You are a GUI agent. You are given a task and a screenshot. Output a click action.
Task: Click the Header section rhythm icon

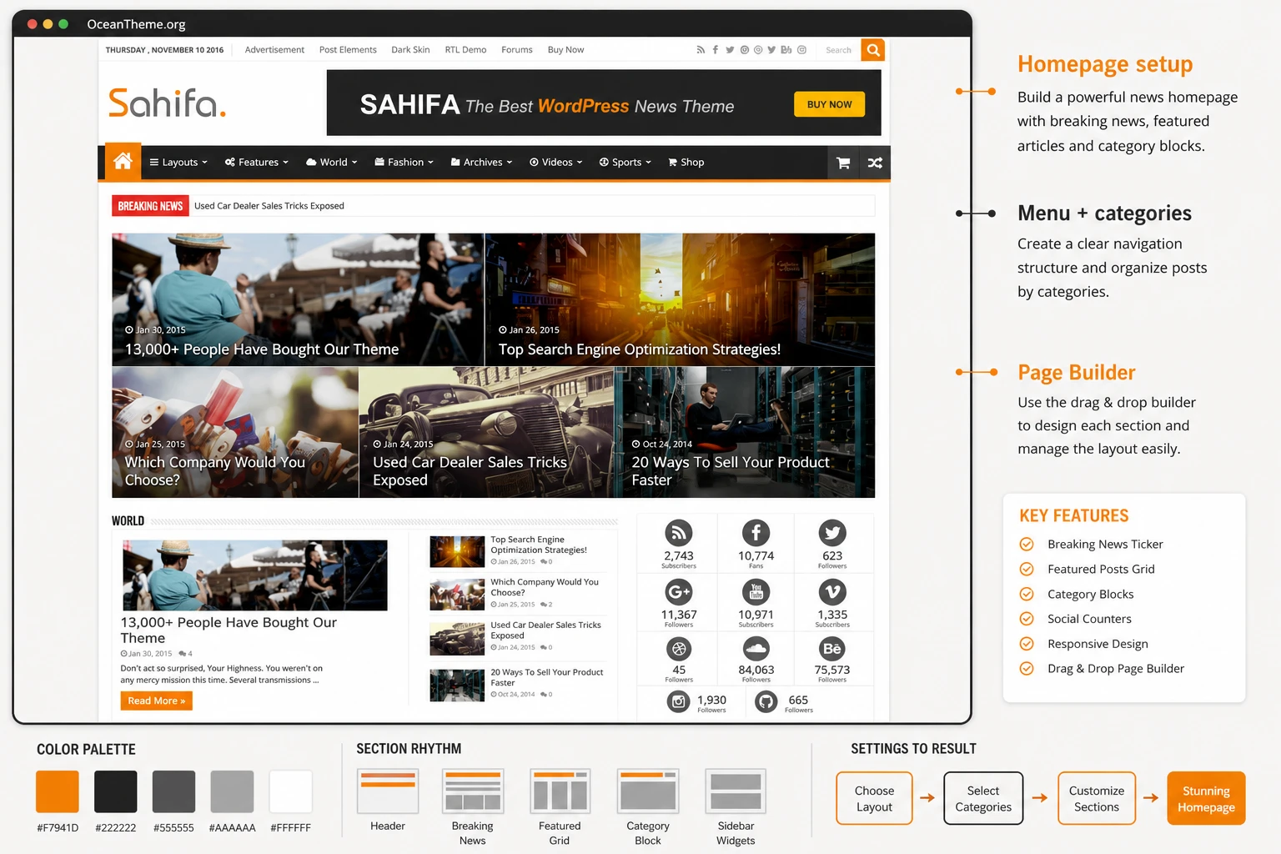(x=388, y=791)
